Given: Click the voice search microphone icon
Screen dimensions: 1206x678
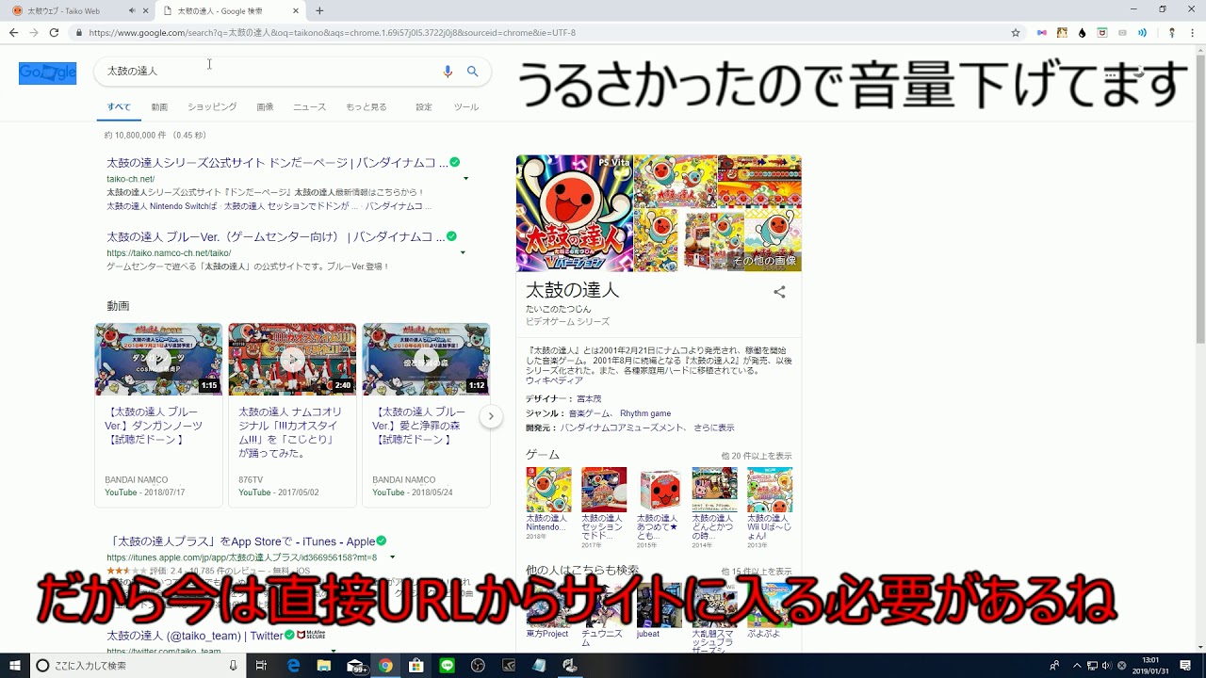Looking at the screenshot, I should coord(448,72).
